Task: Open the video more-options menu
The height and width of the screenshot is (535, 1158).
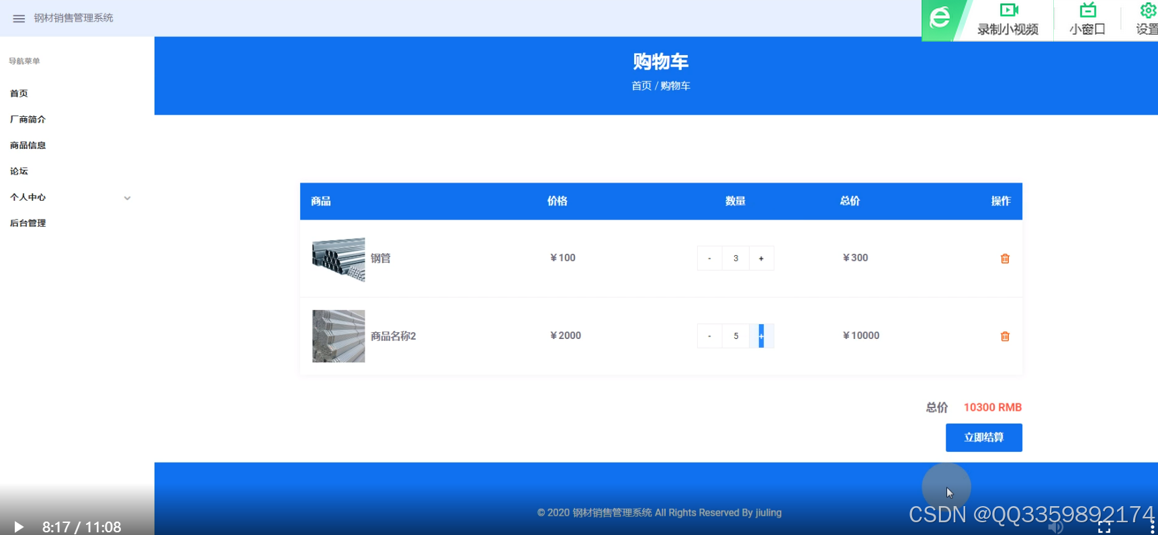Action: tap(1152, 528)
